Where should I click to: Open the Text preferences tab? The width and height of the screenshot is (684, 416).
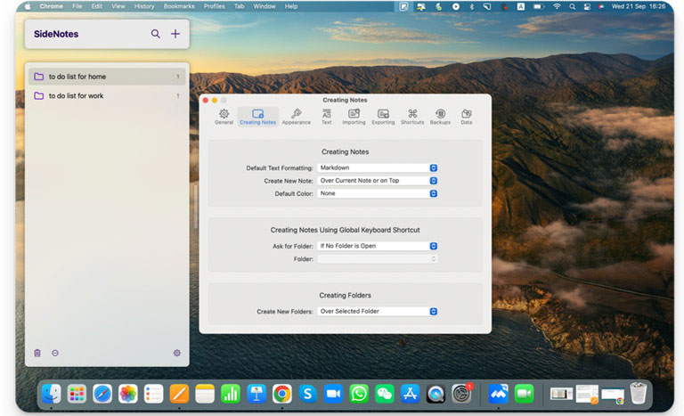(326, 117)
